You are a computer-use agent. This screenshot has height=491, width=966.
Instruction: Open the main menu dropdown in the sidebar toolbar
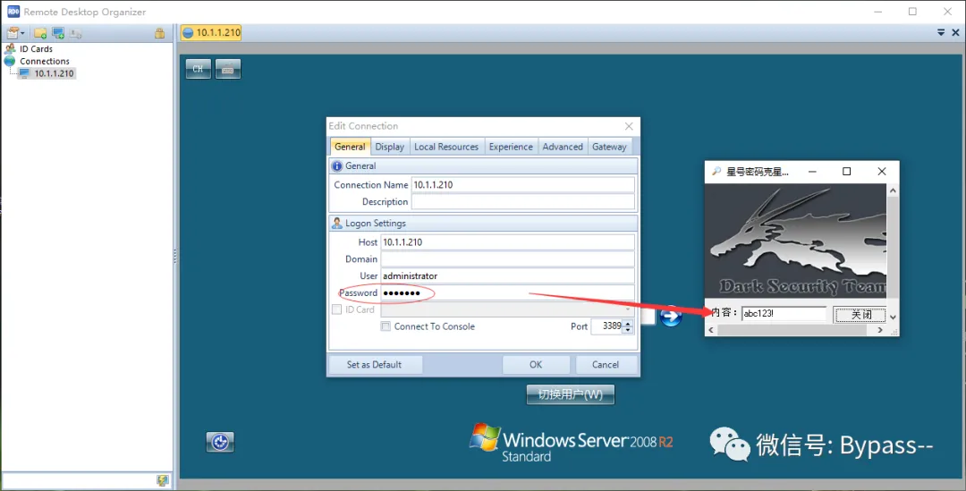[x=15, y=33]
